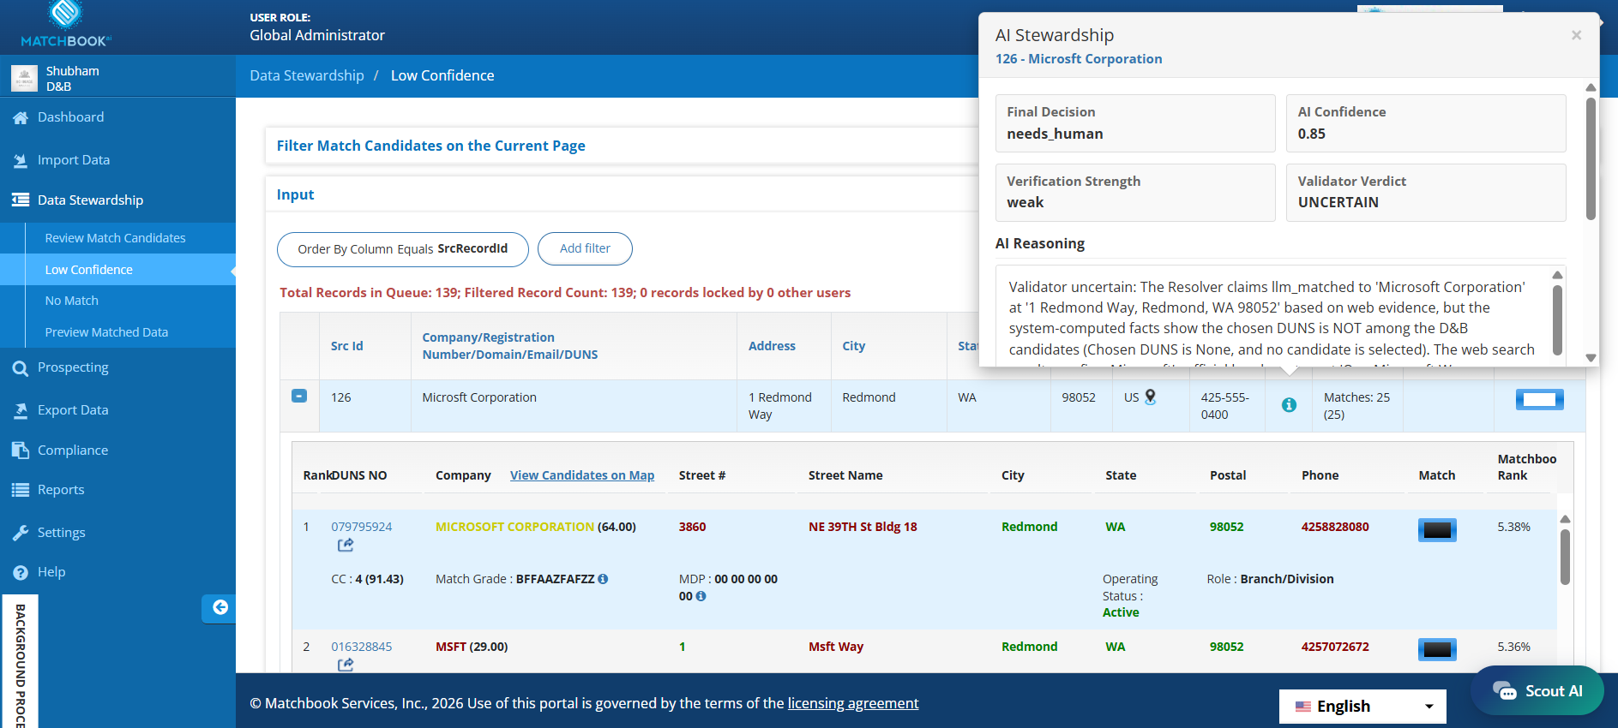Viewport: 1618px width, 728px height.
Task: Click the Match button for MSFT candidate
Action: click(1437, 649)
